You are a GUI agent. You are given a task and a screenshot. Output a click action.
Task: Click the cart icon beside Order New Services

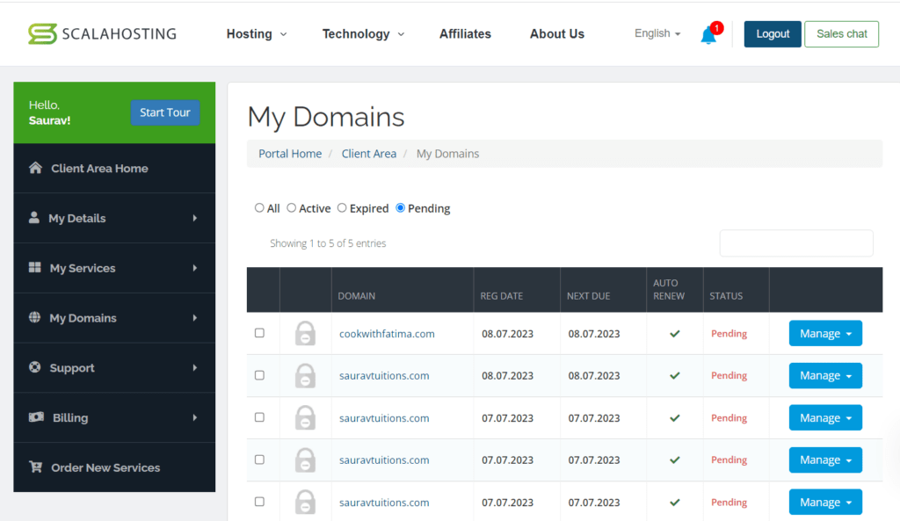(x=34, y=467)
